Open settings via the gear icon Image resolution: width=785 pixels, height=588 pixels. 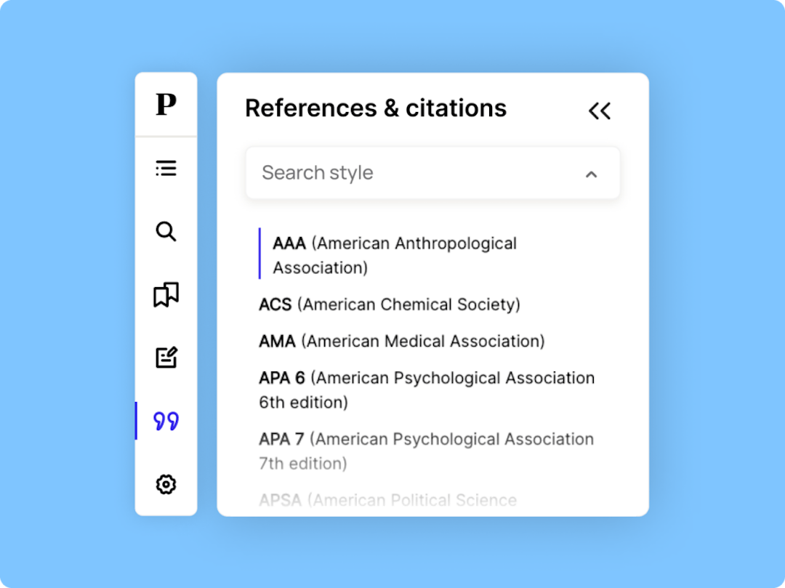tap(166, 484)
